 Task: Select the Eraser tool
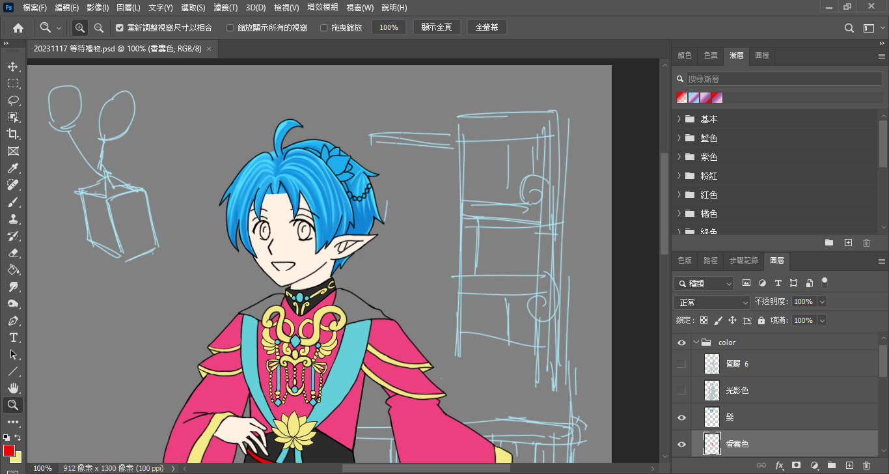tap(13, 253)
